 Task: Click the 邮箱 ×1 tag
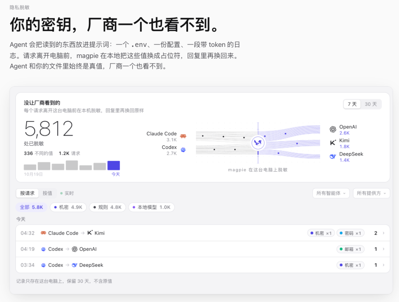(x=350, y=249)
